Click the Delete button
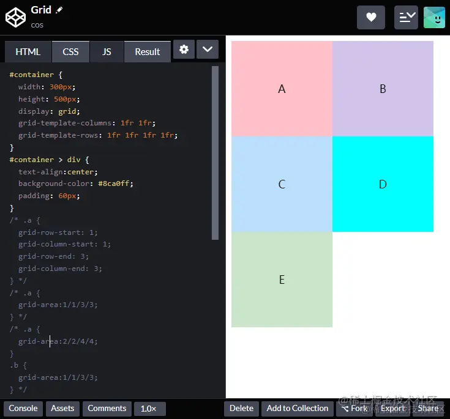450x419 pixels. click(x=241, y=409)
